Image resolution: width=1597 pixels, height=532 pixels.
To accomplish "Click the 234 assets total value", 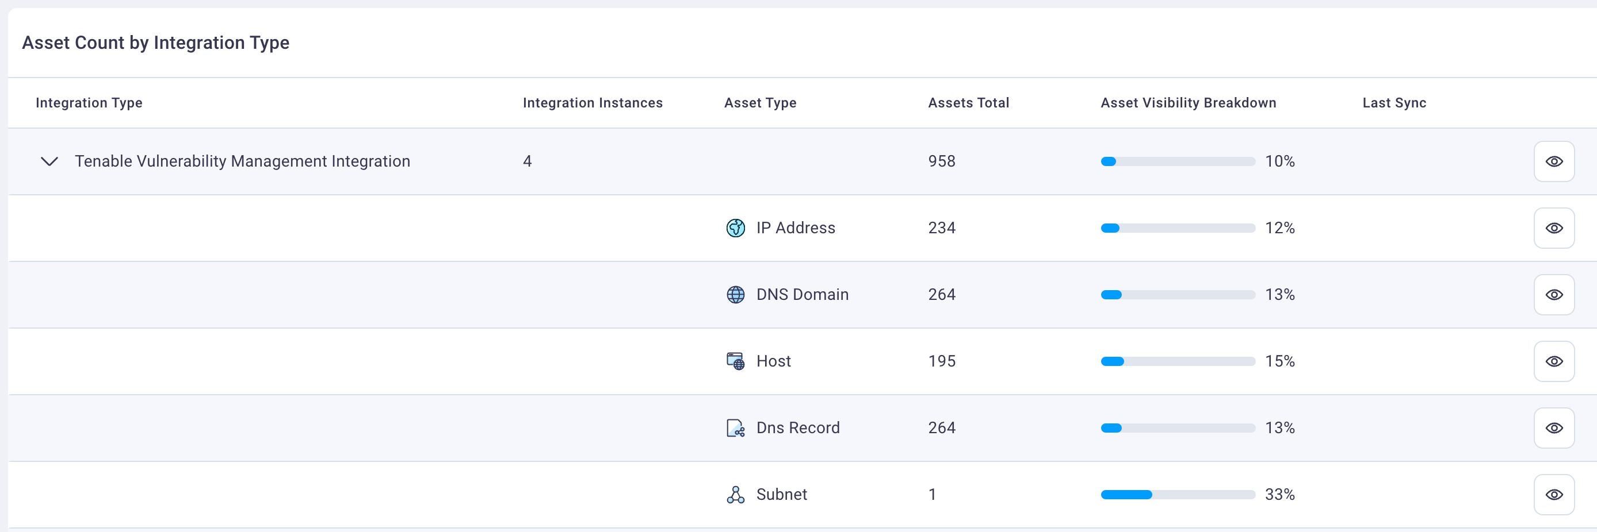I will [x=941, y=228].
